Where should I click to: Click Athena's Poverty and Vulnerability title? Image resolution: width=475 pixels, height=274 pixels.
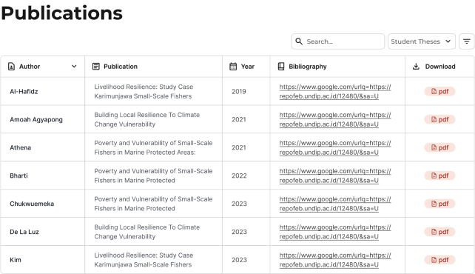pyautogui.click(x=153, y=147)
